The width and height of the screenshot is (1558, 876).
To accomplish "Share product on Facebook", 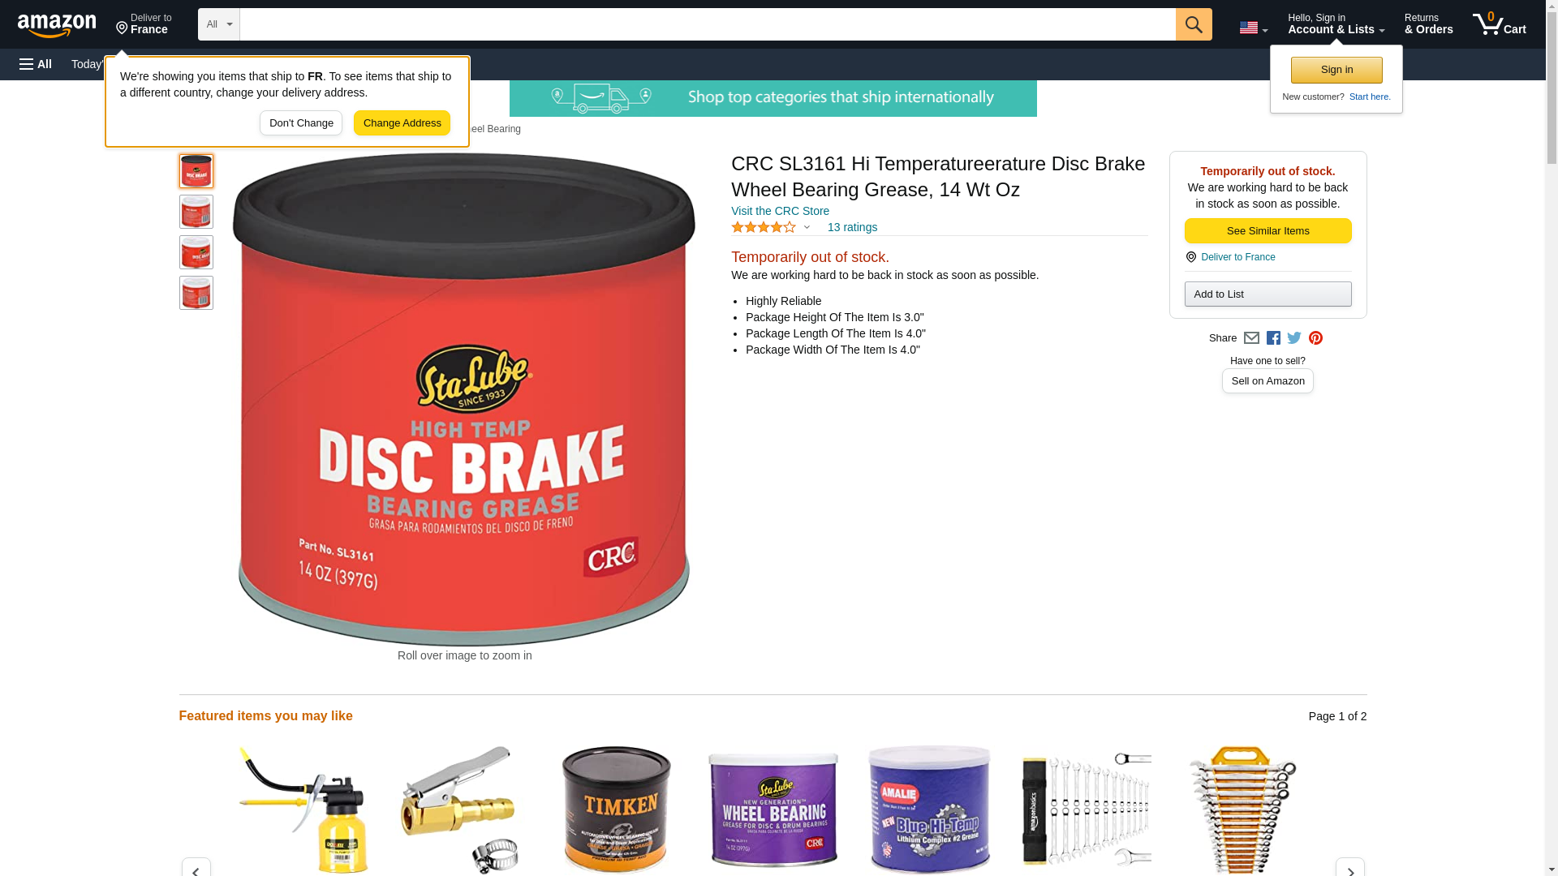I will coord(1273,338).
